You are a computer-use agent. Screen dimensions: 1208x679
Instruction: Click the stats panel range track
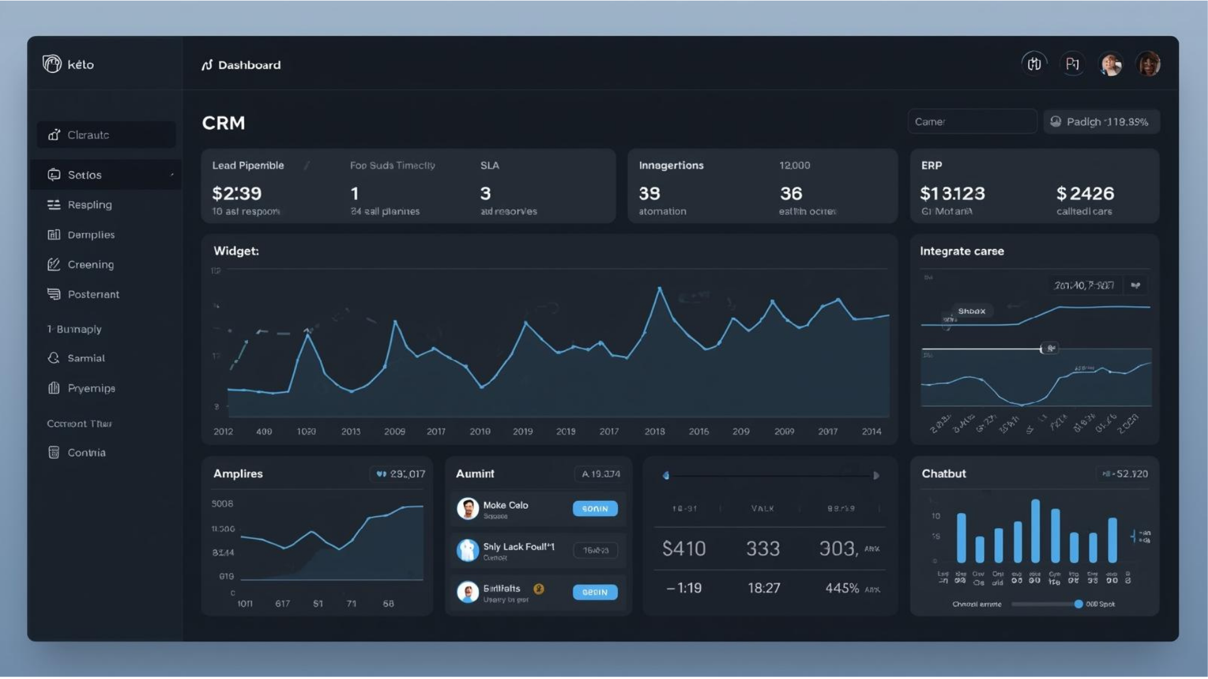(x=771, y=475)
